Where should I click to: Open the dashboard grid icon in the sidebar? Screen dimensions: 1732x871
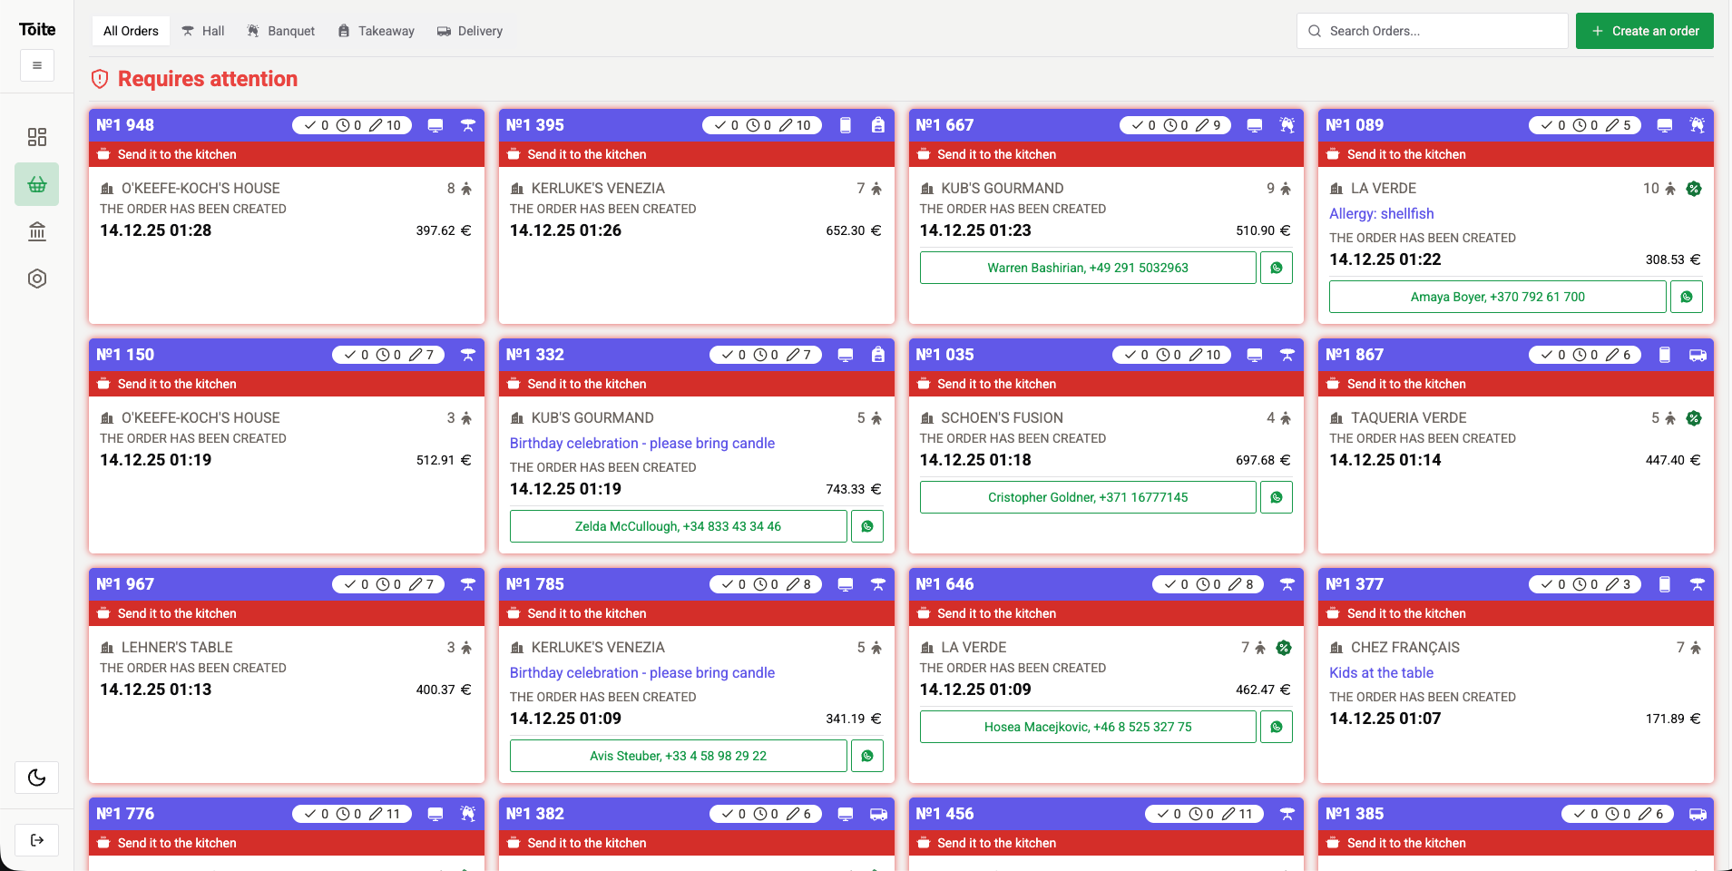tap(36, 137)
